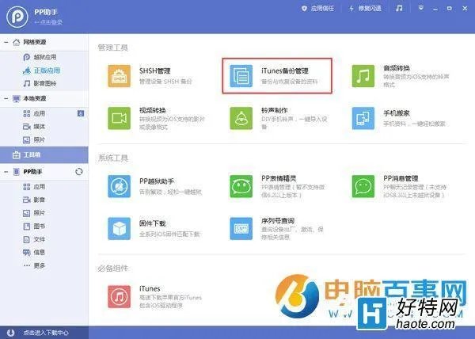The height and width of the screenshot is (339, 475).
Task: Open the 音频转换 music note icon
Action: (363, 76)
